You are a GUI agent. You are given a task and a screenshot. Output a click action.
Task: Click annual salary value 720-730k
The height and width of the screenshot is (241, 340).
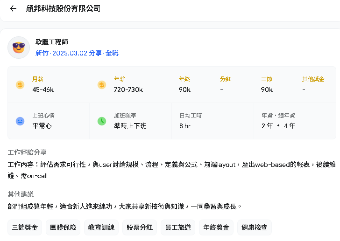(x=128, y=90)
